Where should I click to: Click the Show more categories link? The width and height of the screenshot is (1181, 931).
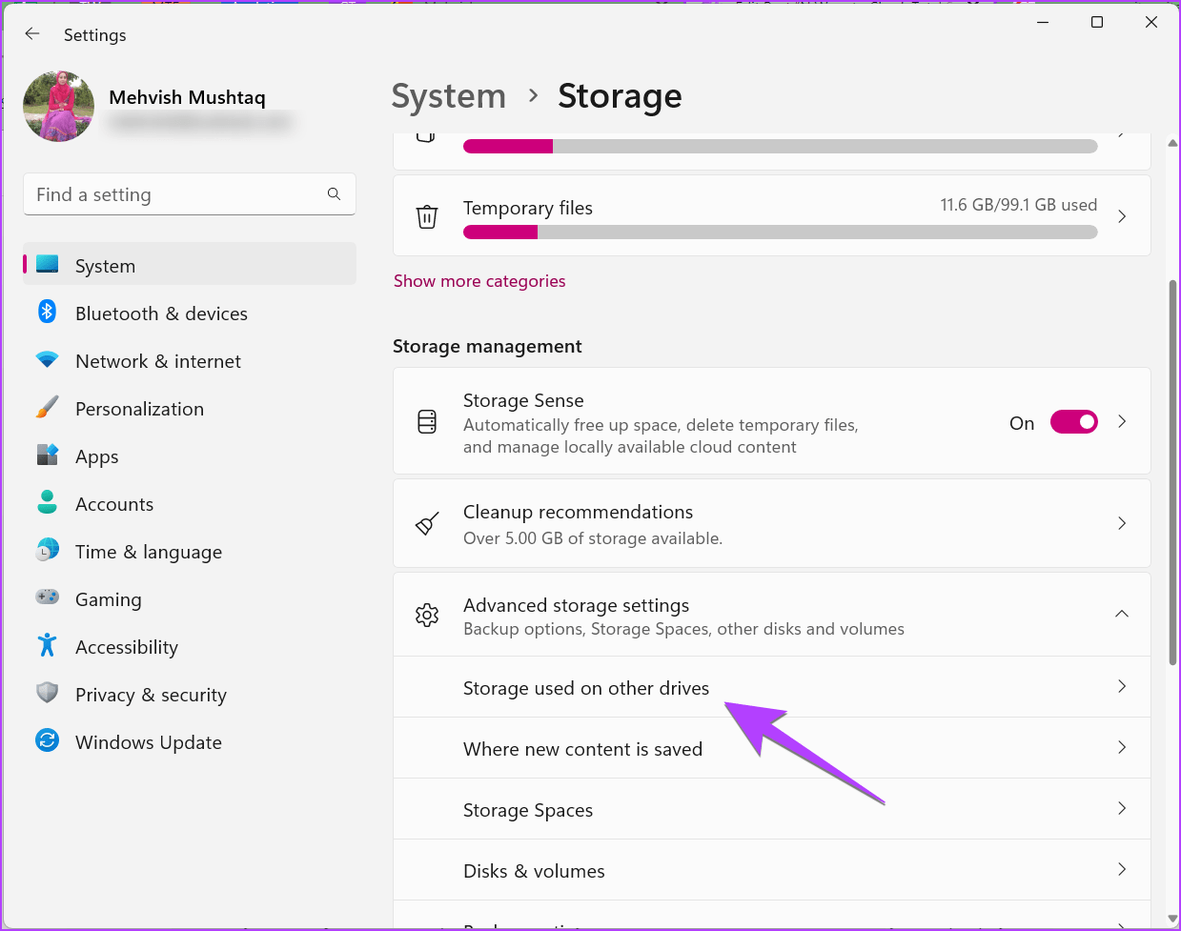(x=479, y=280)
